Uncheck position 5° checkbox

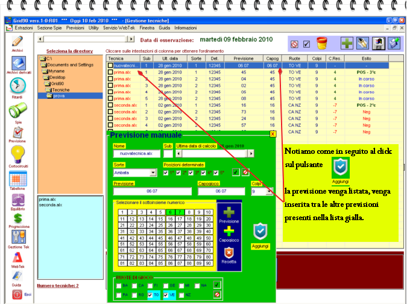pos(216,173)
